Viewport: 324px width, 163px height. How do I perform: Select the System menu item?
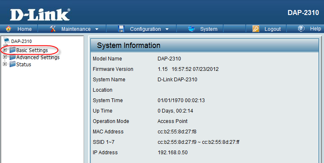point(209,29)
